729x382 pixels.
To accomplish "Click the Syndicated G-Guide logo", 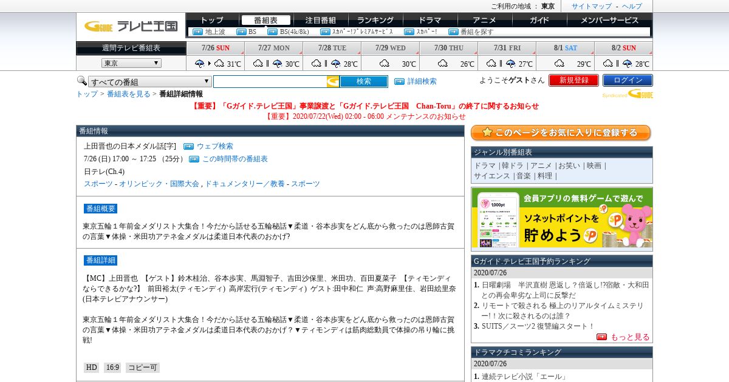I will click(x=628, y=94).
